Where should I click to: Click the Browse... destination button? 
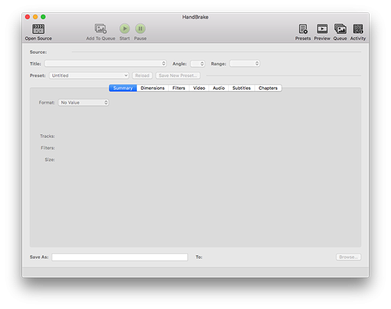pos(349,257)
